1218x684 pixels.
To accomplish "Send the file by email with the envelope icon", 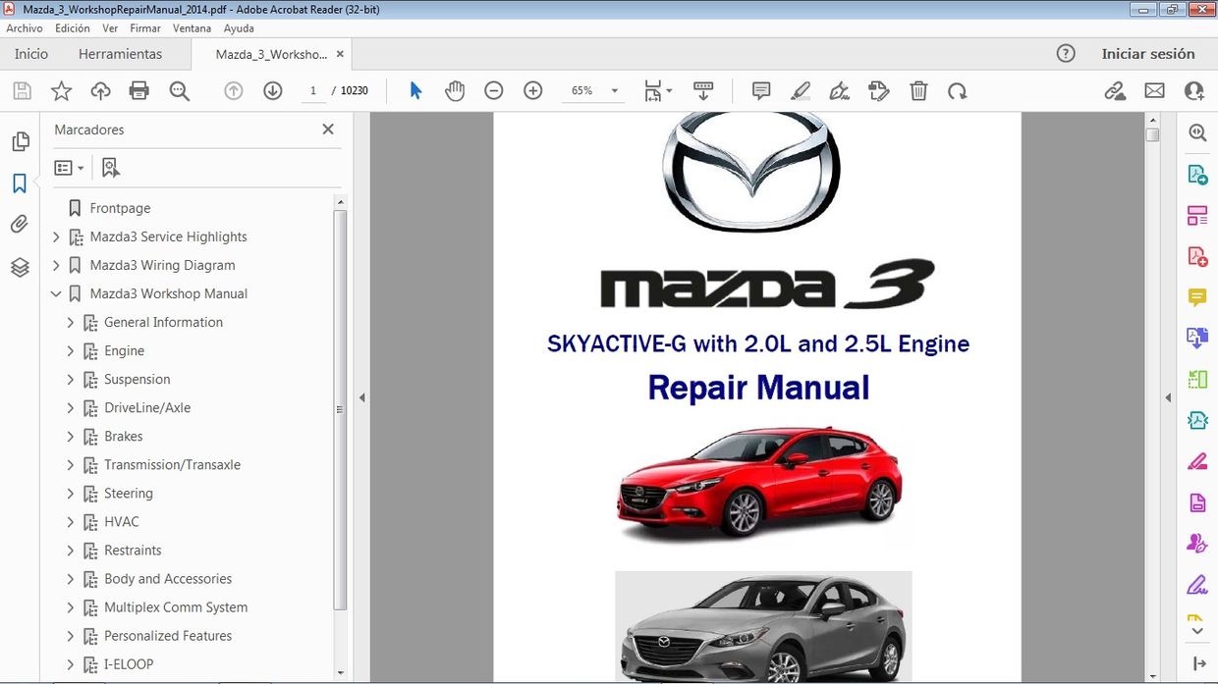I will point(1154,91).
